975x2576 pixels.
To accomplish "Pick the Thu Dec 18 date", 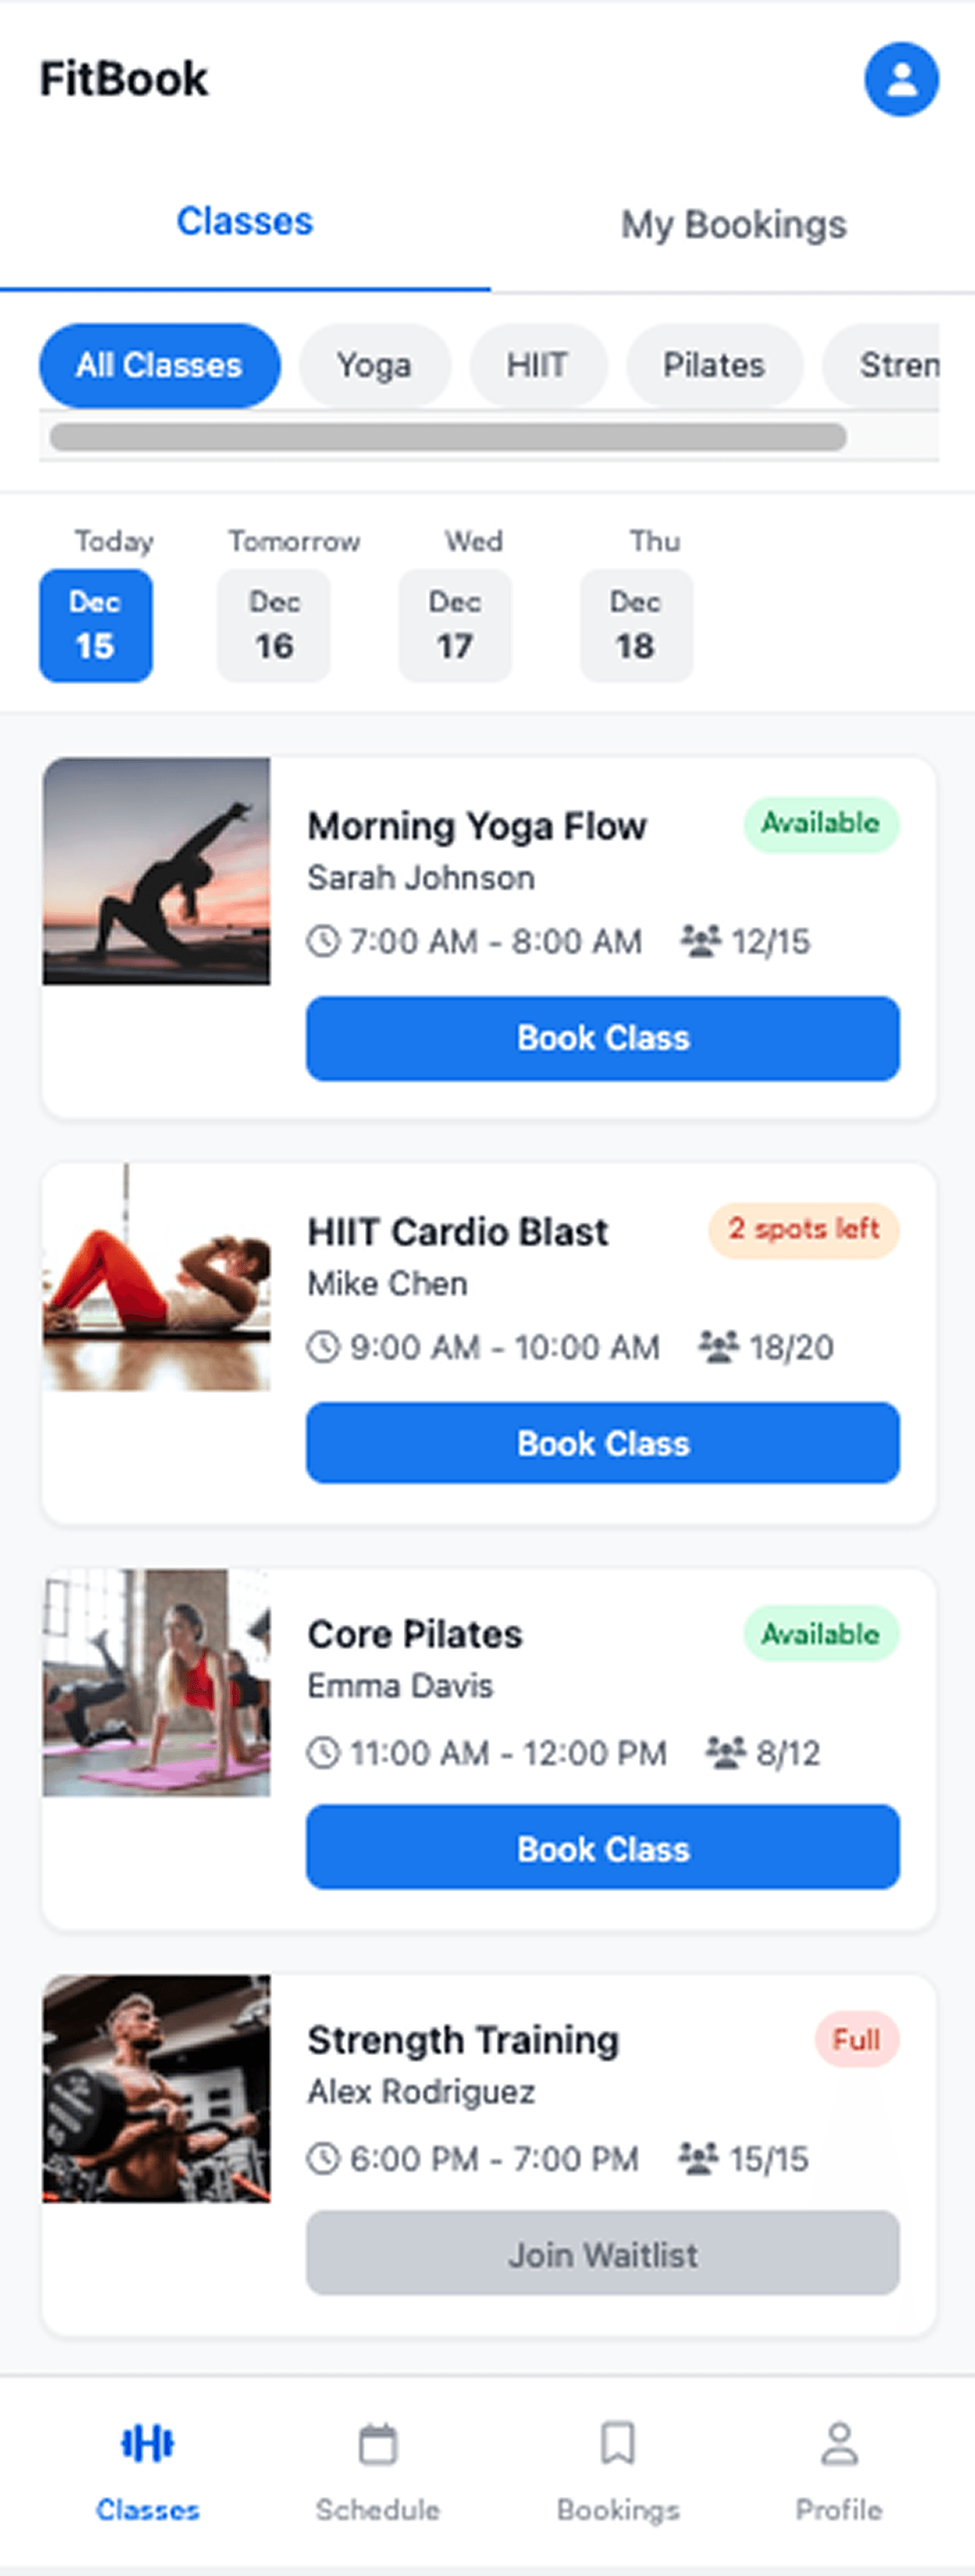I will (636, 626).
